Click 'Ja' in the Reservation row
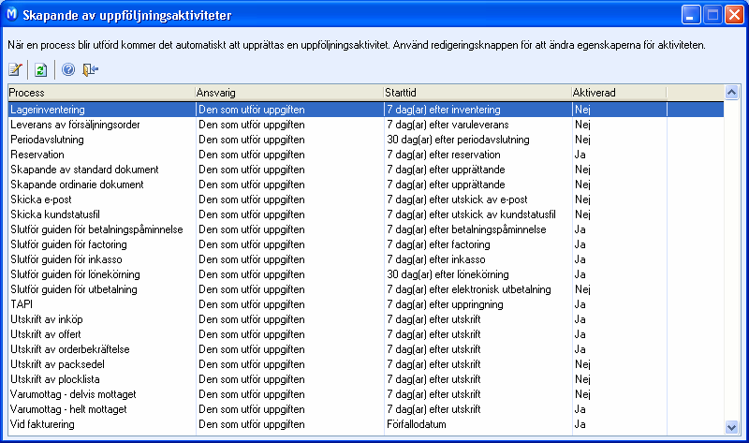The image size is (749, 443). (580, 155)
